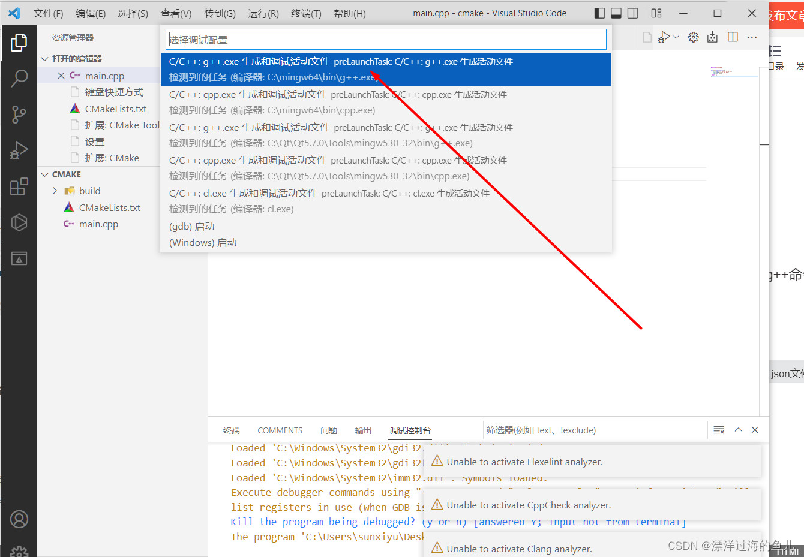Open the 文件(F) menu
The height and width of the screenshot is (557, 804).
[x=49, y=13]
